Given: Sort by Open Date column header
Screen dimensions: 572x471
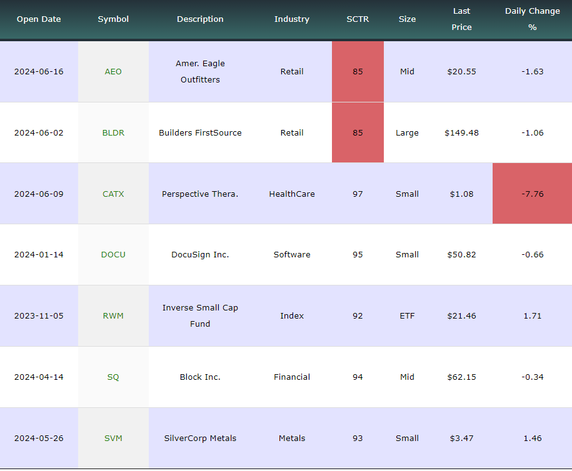Looking at the screenshot, I should (x=39, y=19).
